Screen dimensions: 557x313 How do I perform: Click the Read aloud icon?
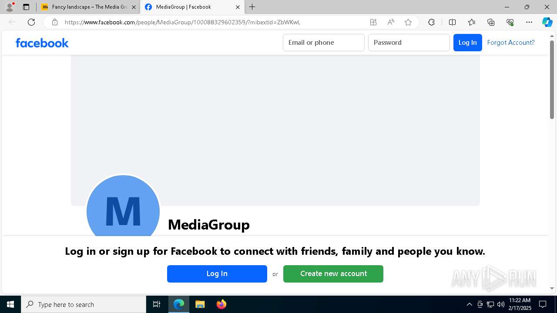pyautogui.click(x=391, y=22)
